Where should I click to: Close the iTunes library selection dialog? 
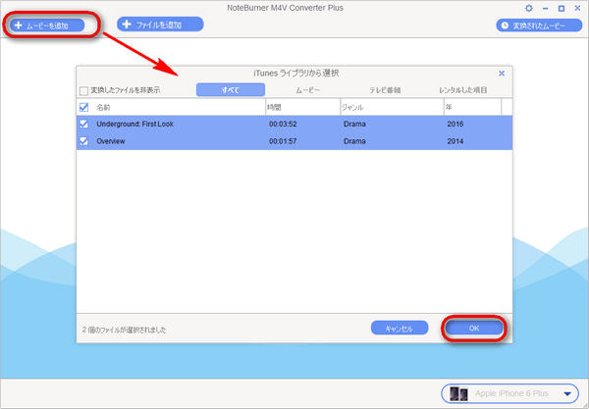tap(502, 74)
